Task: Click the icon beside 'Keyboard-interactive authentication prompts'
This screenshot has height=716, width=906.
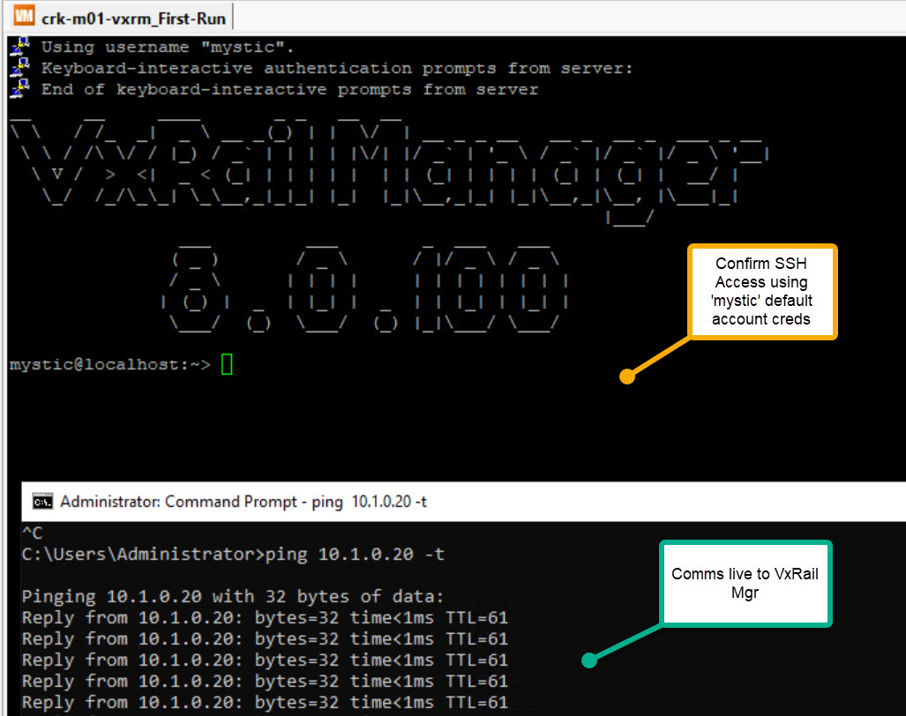Action: [x=19, y=68]
